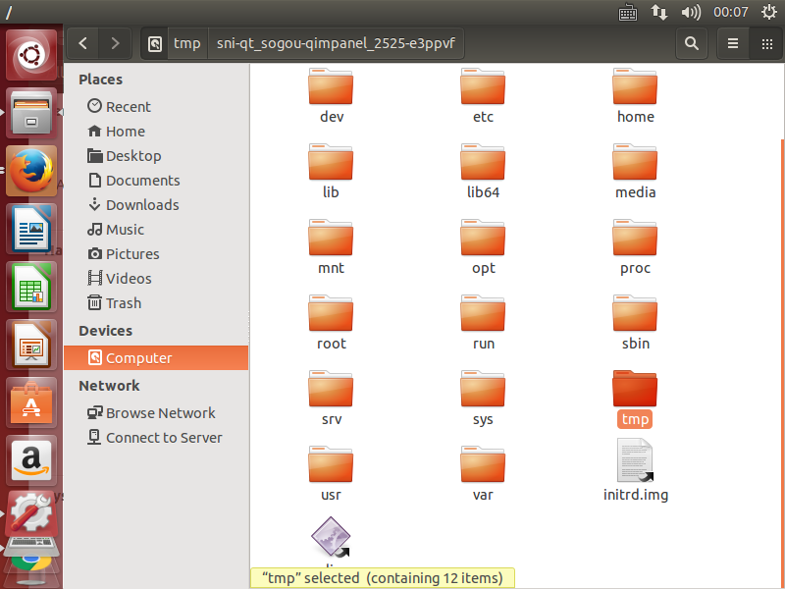
Task: Switch to grid icon view
Action: [x=766, y=43]
